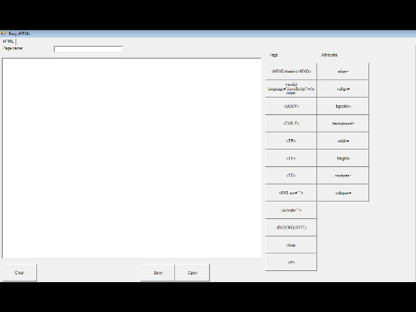Click the Easy_HTML window title icon

(4, 34)
